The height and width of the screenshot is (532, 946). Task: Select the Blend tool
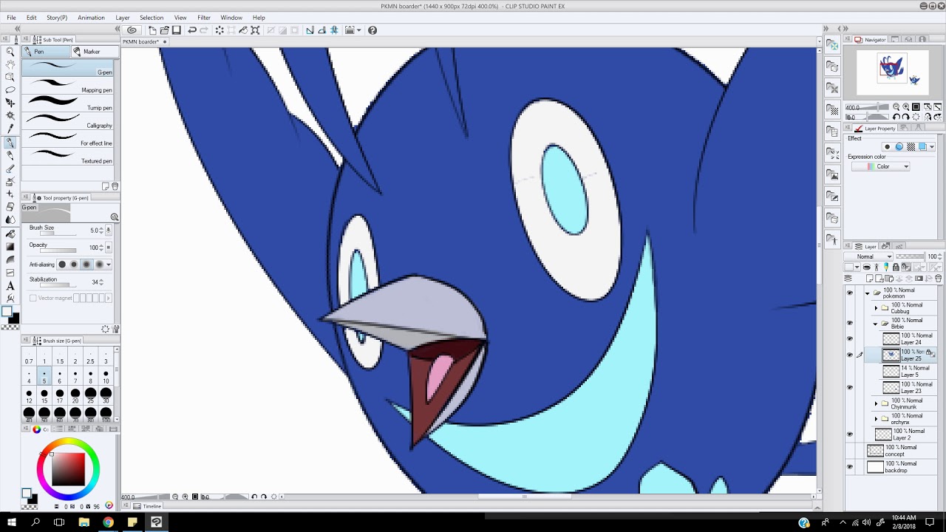tap(10, 219)
